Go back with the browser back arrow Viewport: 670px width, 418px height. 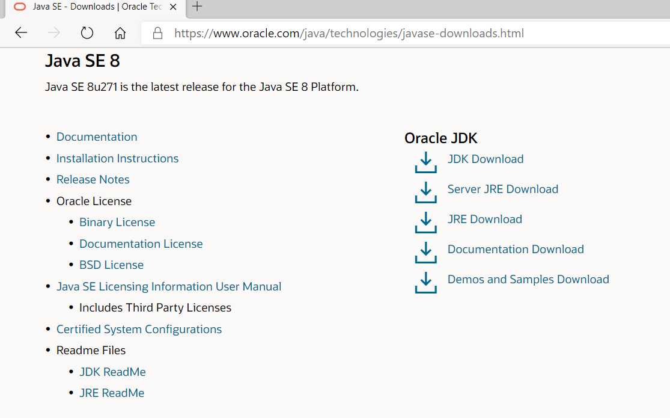(21, 32)
